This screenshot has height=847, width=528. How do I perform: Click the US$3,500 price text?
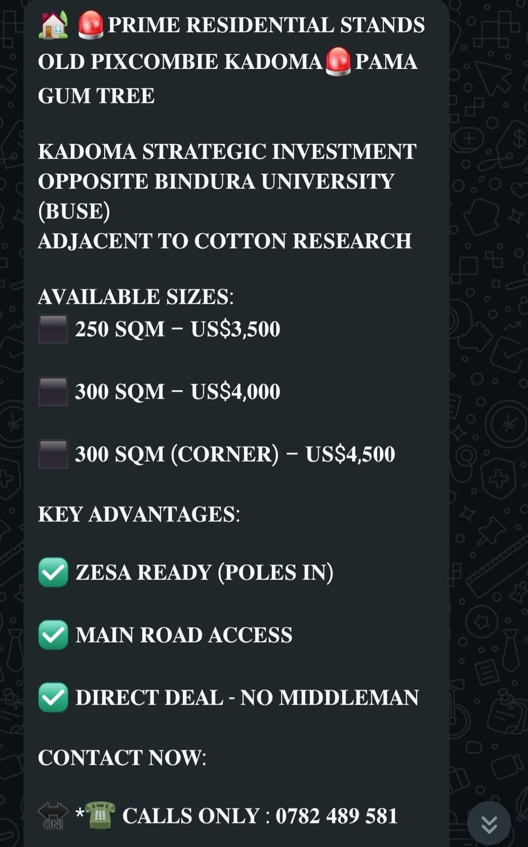tap(236, 329)
